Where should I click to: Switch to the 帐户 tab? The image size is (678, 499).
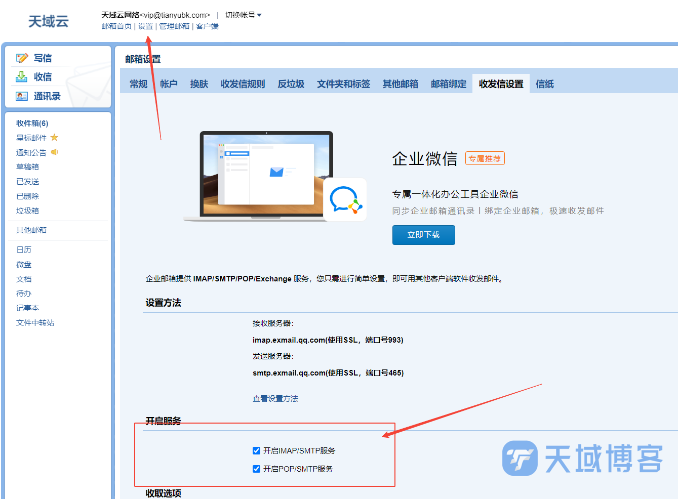tap(169, 84)
